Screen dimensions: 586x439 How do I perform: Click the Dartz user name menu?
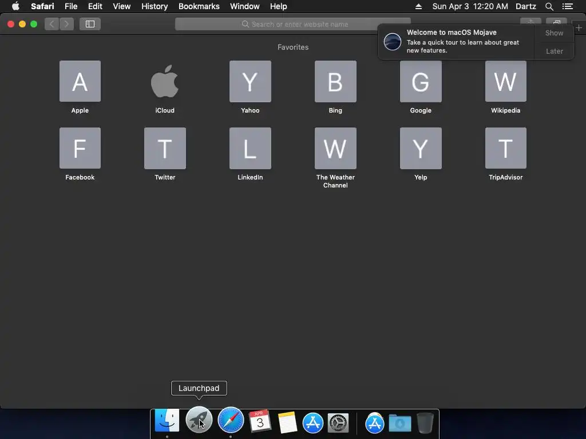pyautogui.click(x=526, y=6)
